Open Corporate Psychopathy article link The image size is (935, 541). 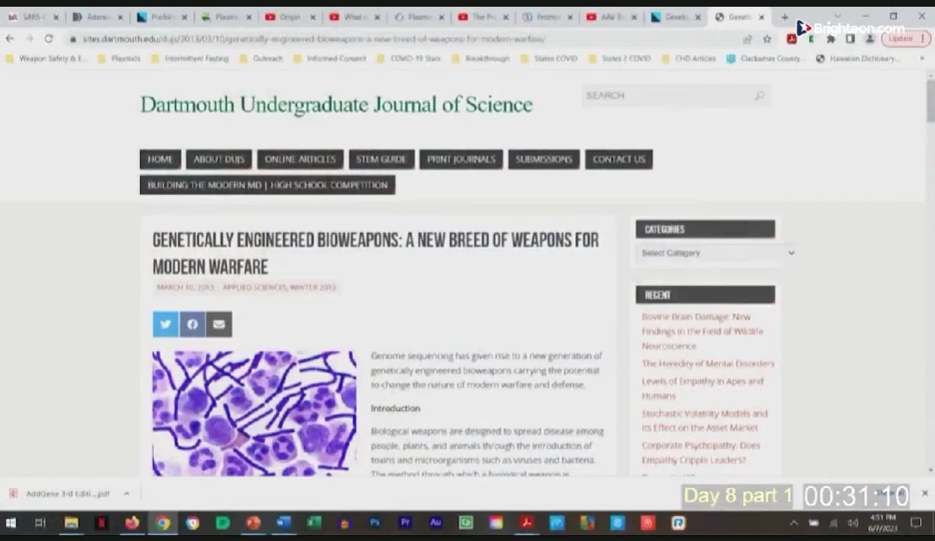coord(701,453)
